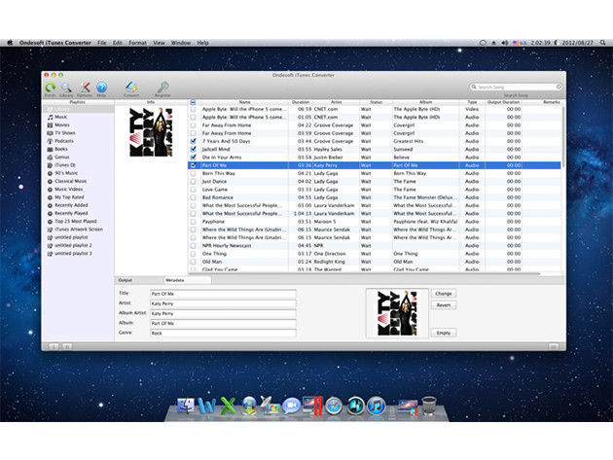Open the Format menu
The width and height of the screenshot is (613, 460).
click(137, 43)
